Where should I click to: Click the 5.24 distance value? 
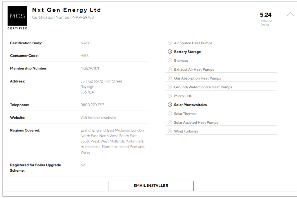266,15
